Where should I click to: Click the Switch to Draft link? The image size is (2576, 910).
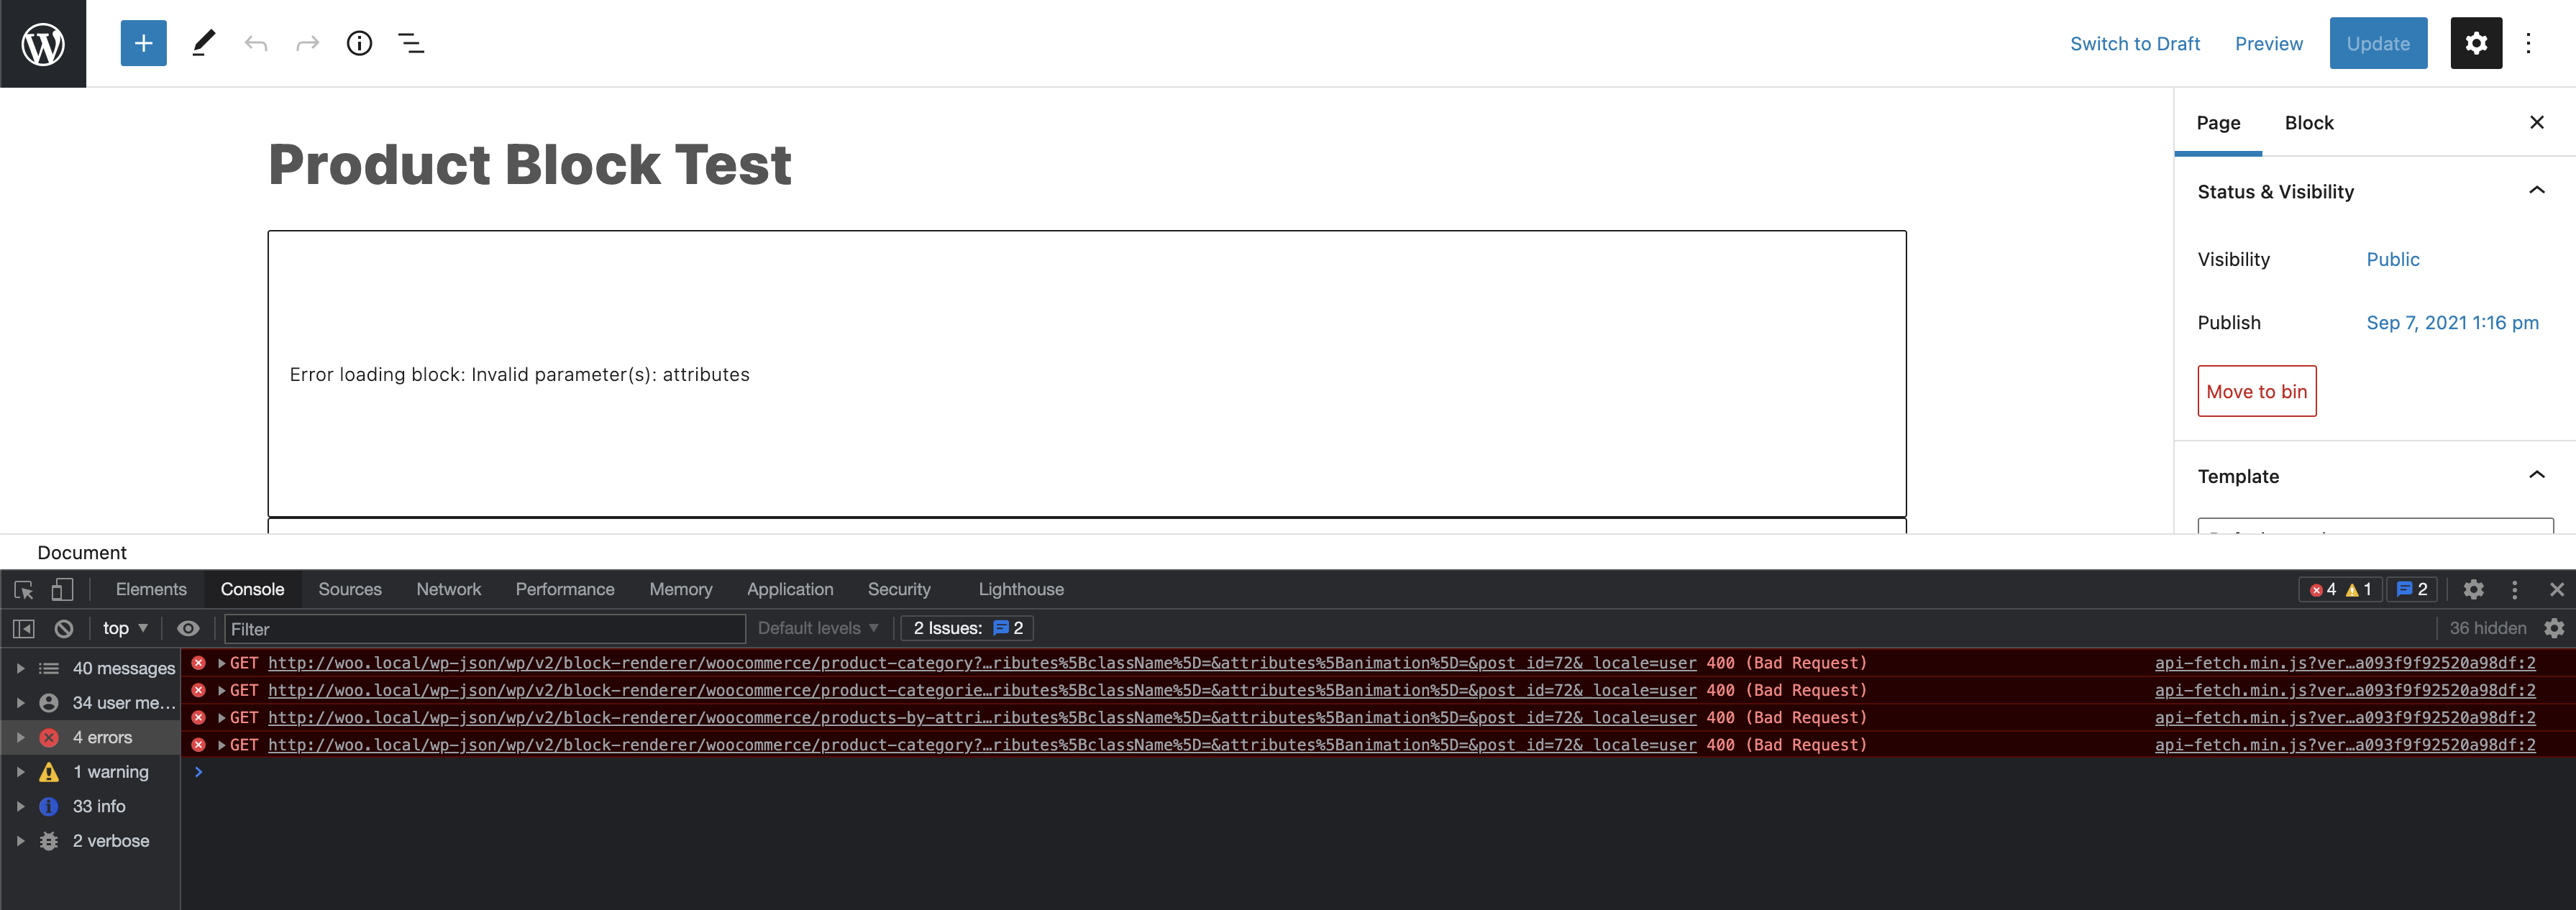coord(2135,43)
